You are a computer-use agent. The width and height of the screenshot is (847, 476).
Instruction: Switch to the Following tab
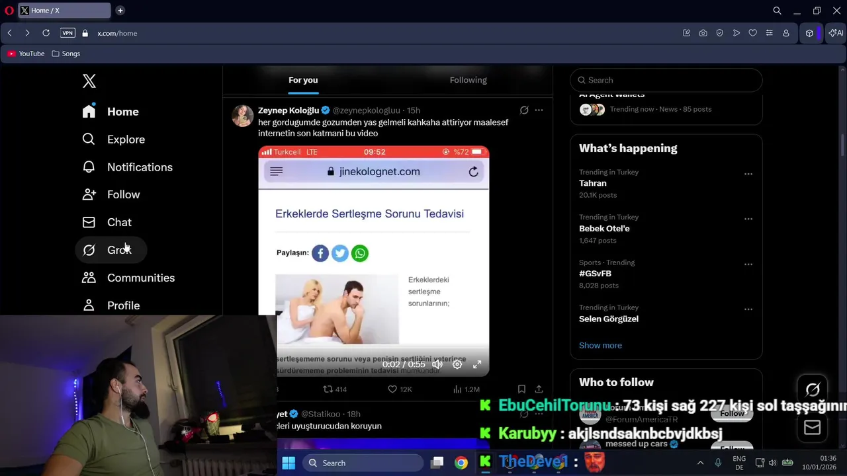(x=468, y=80)
